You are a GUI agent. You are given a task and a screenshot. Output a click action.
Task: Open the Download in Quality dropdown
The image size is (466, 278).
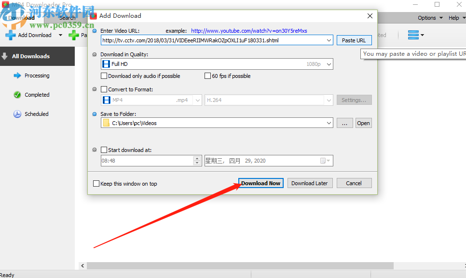[329, 63]
